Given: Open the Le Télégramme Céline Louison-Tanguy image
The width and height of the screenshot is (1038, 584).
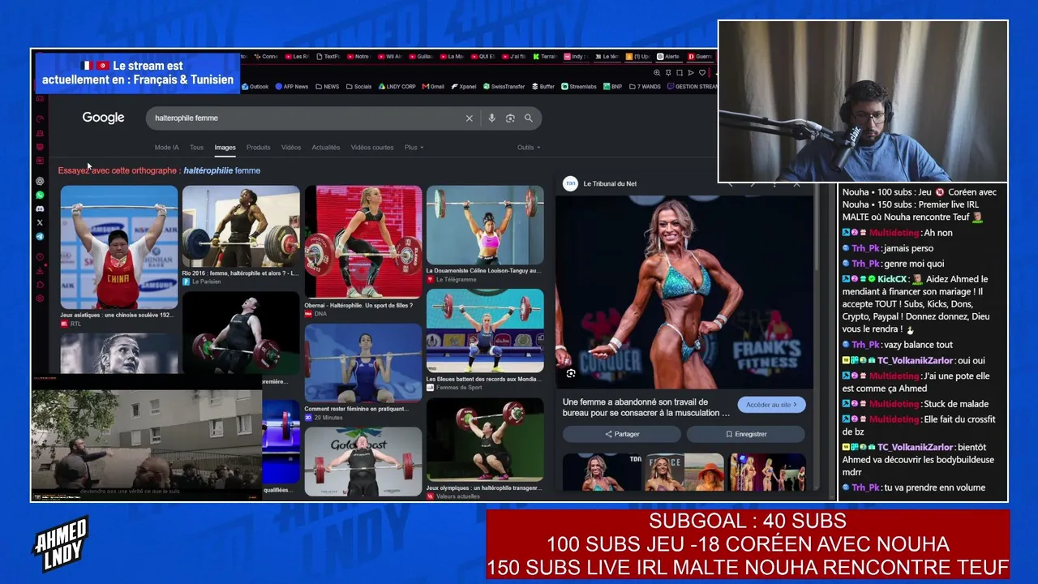Looking at the screenshot, I should (x=485, y=225).
